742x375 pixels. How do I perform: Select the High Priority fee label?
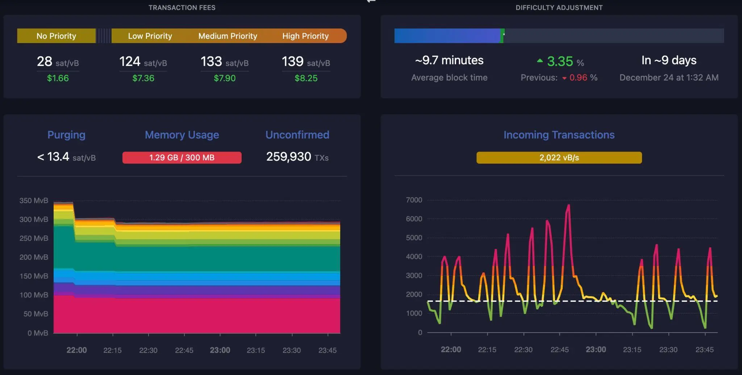tap(305, 36)
